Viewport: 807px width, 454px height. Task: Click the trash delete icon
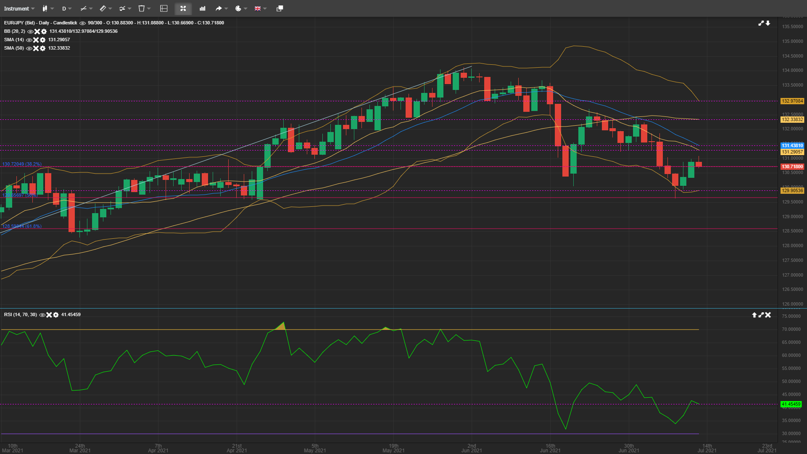142,8
